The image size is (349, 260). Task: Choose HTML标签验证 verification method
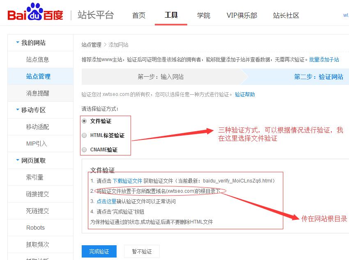point(84,135)
